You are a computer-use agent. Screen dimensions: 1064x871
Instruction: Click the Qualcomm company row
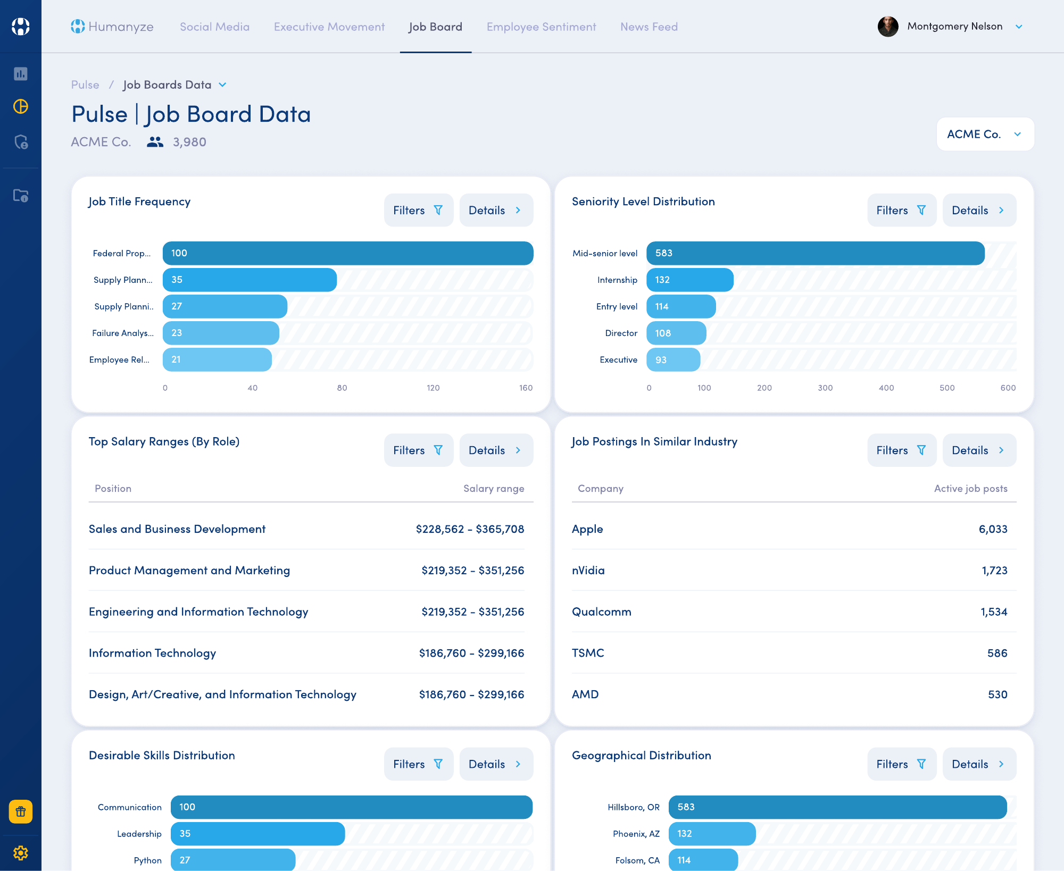coord(794,612)
